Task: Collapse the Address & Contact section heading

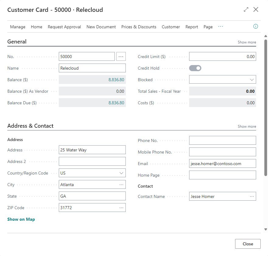Action: point(30,126)
